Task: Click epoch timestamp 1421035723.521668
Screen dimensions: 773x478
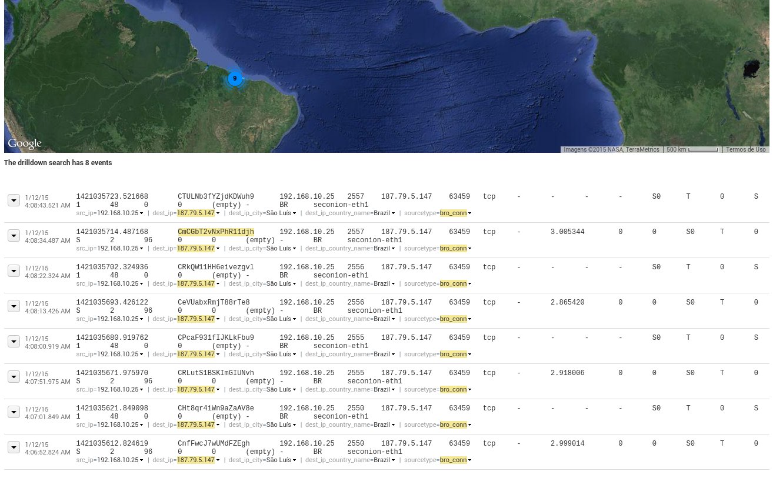Action: (112, 196)
